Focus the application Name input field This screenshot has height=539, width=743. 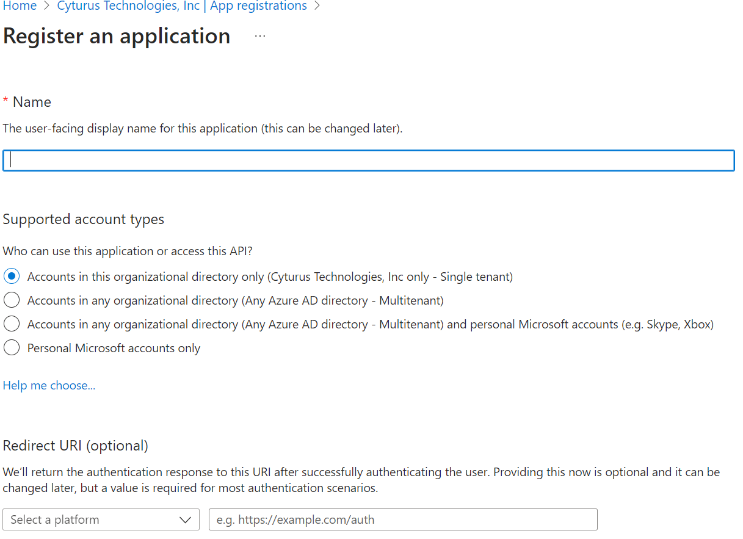pos(369,161)
